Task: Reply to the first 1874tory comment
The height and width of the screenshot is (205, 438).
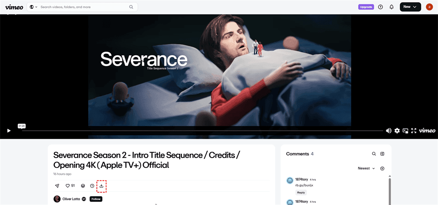Action: [x=301, y=192]
